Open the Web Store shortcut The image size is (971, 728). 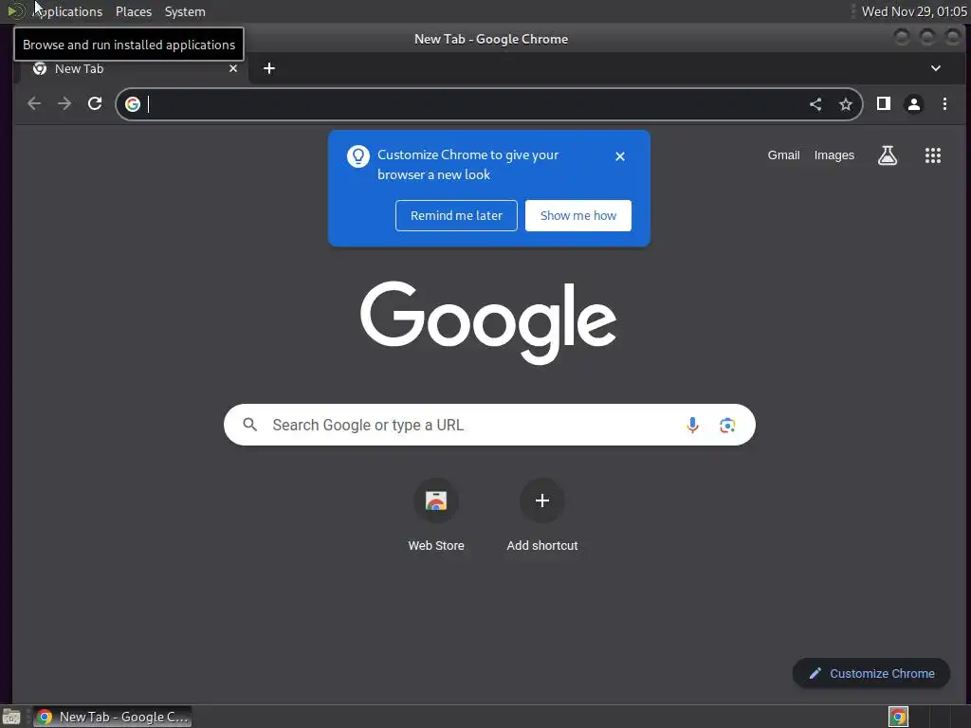click(x=436, y=515)
